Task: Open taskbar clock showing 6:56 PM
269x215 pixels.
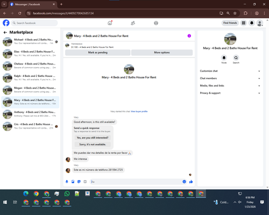Action: 250,202
